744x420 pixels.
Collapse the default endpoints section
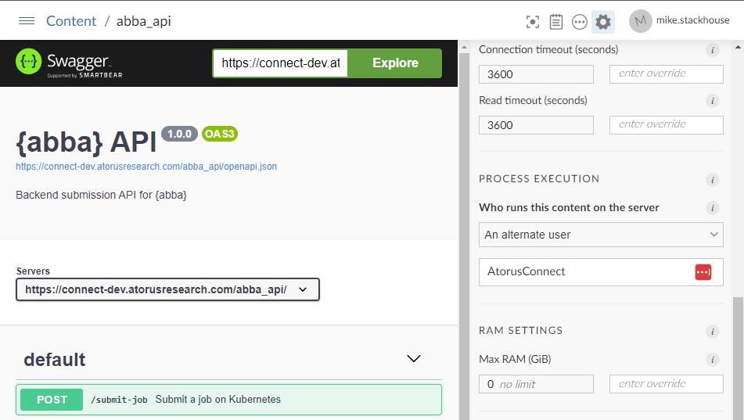[x=414, y=359]
